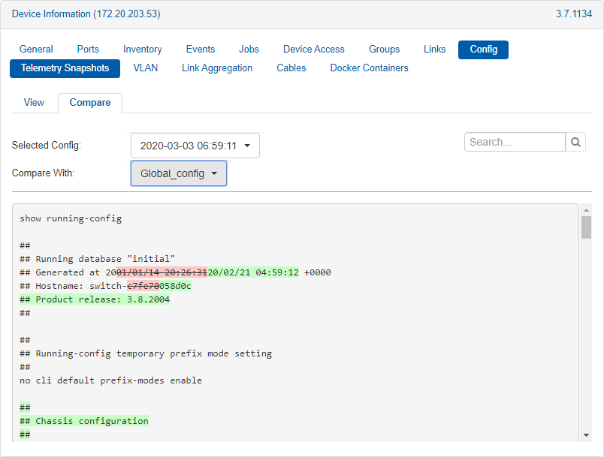Show the Events tab

click(201, 50)
